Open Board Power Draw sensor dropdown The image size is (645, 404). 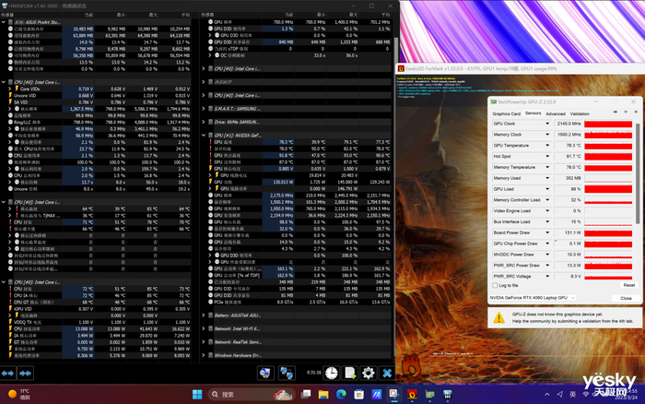547,232
